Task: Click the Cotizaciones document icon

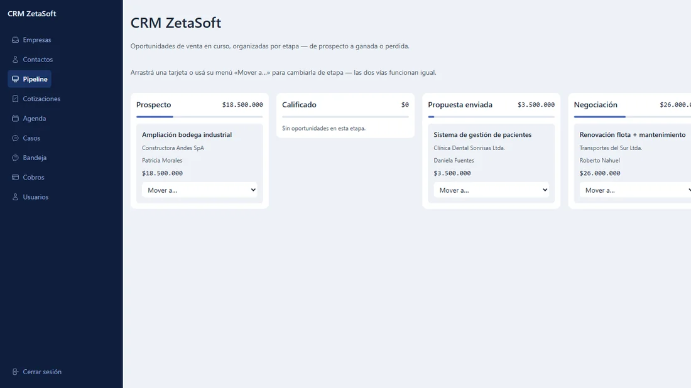Action: pos(16,99)
